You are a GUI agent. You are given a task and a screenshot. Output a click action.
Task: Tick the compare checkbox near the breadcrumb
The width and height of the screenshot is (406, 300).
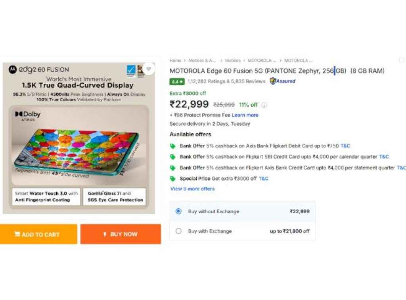click(x=402, y=61)
